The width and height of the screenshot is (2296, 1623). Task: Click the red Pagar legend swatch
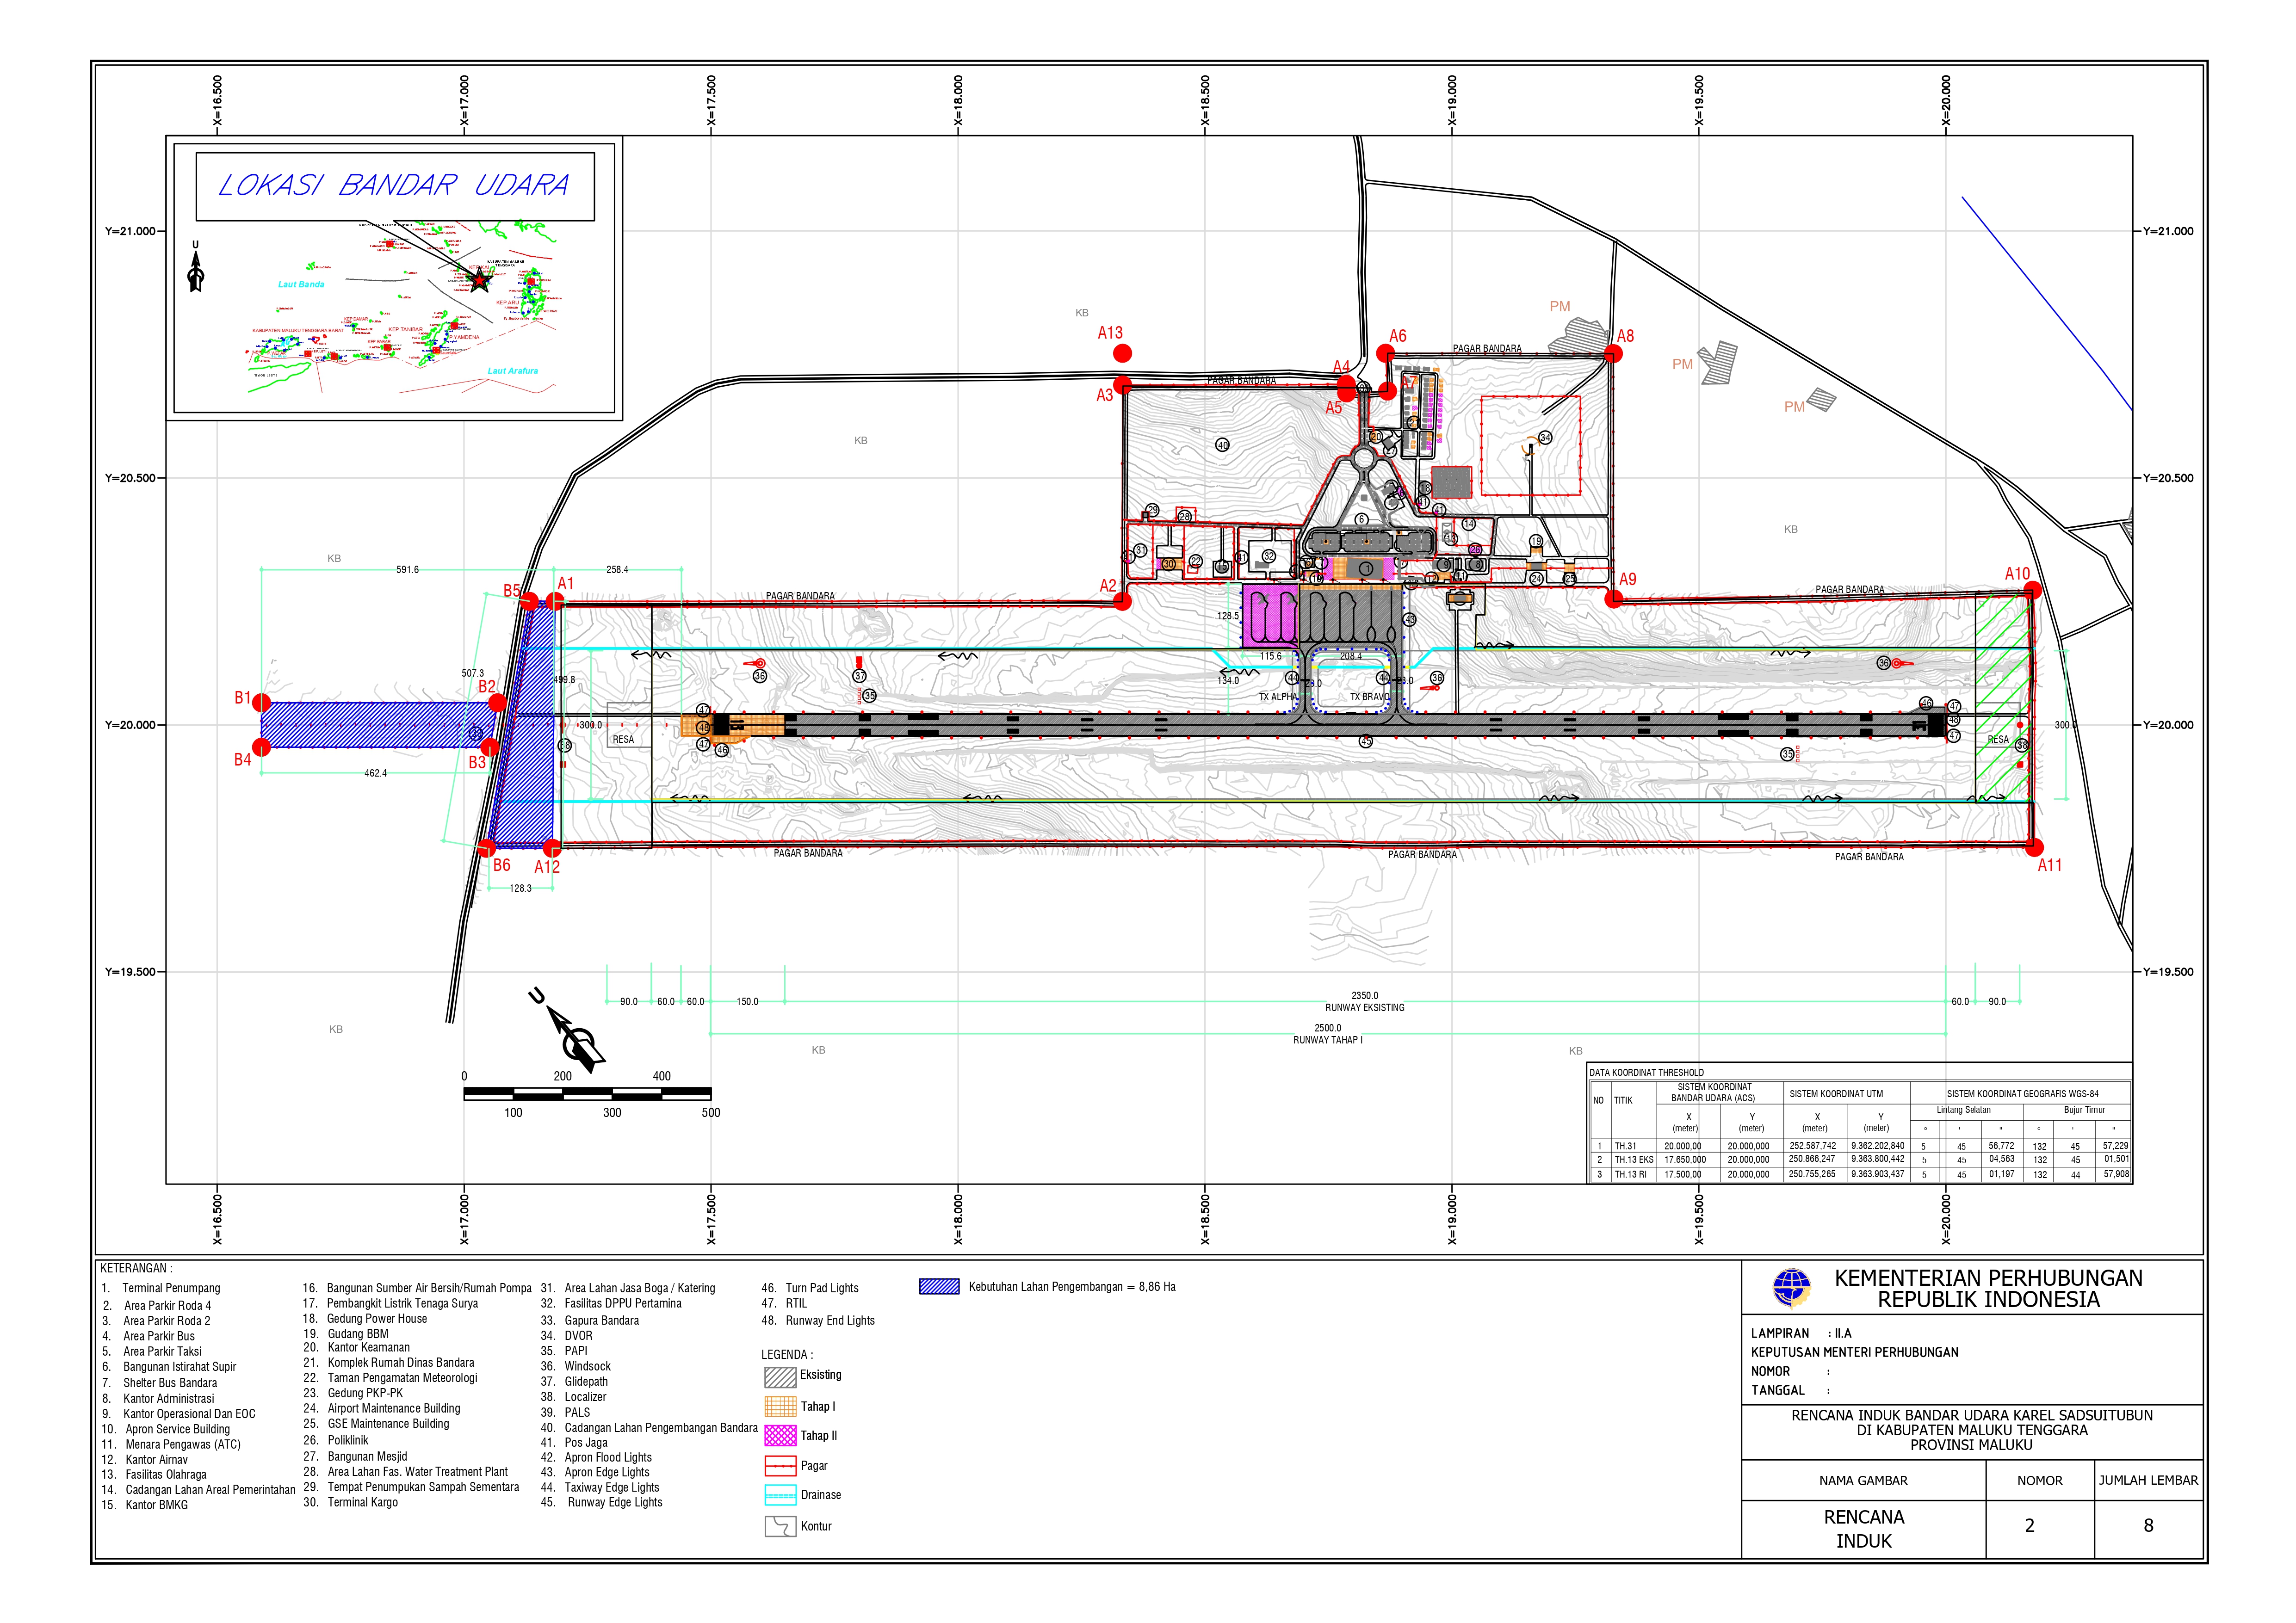780,1466
